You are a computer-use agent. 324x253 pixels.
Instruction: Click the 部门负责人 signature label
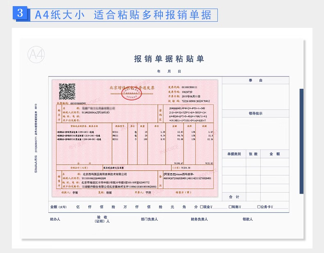click(149, 219)
